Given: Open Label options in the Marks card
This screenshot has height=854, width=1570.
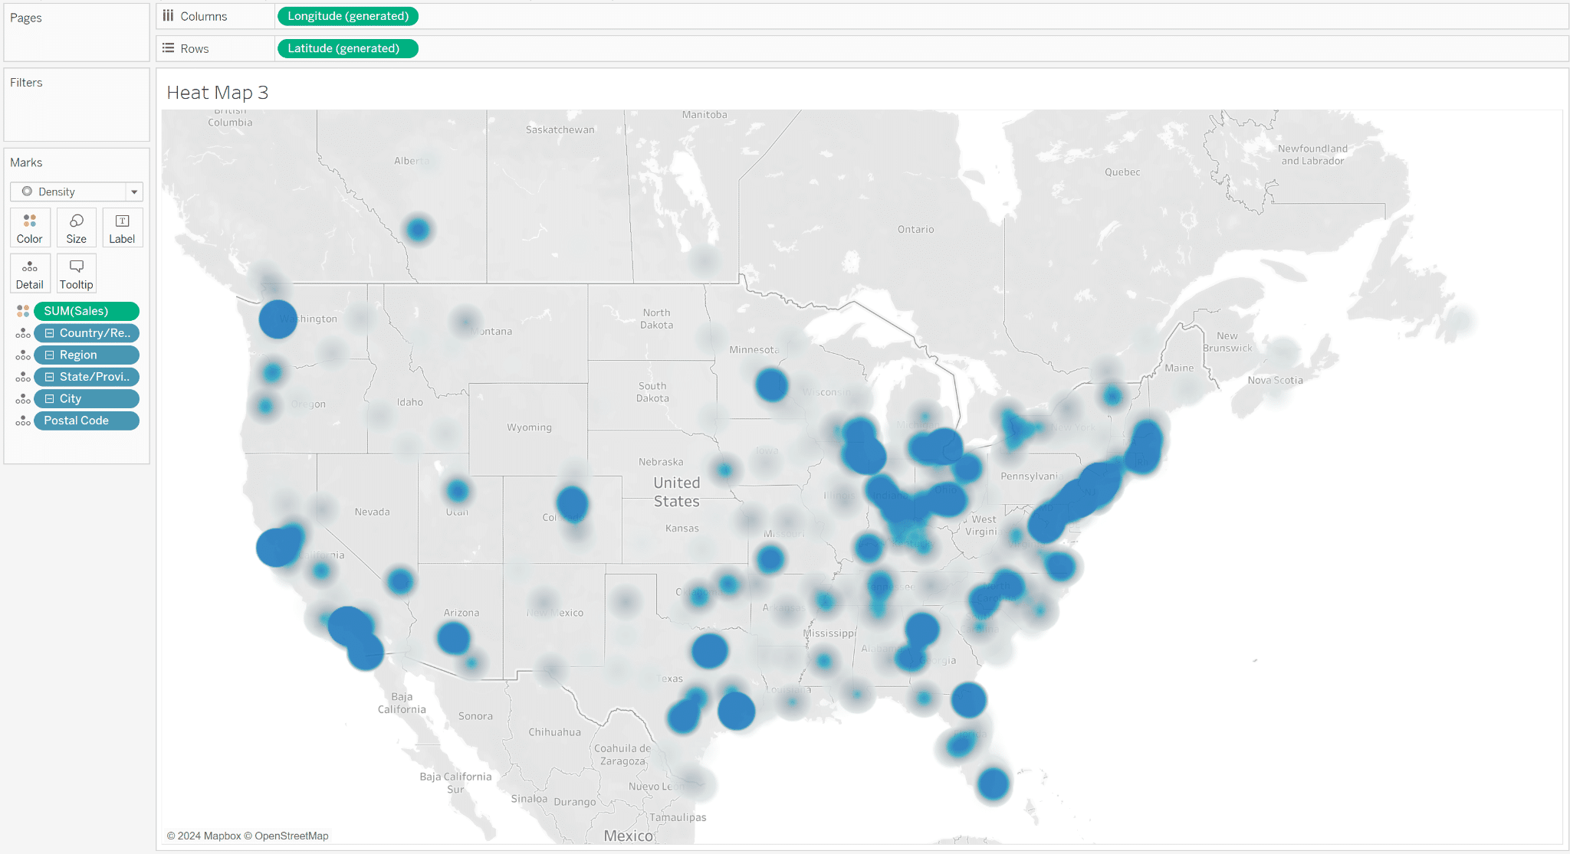Looking at the screenshot, I should pyautogui.click(x=123, y=227).
